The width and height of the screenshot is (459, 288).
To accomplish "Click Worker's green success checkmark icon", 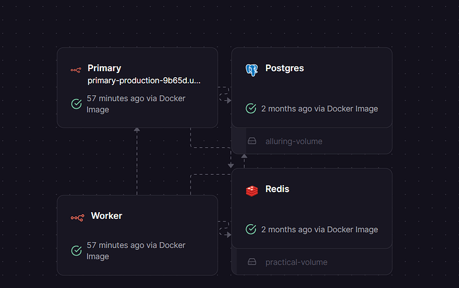I will click(76, 251).
